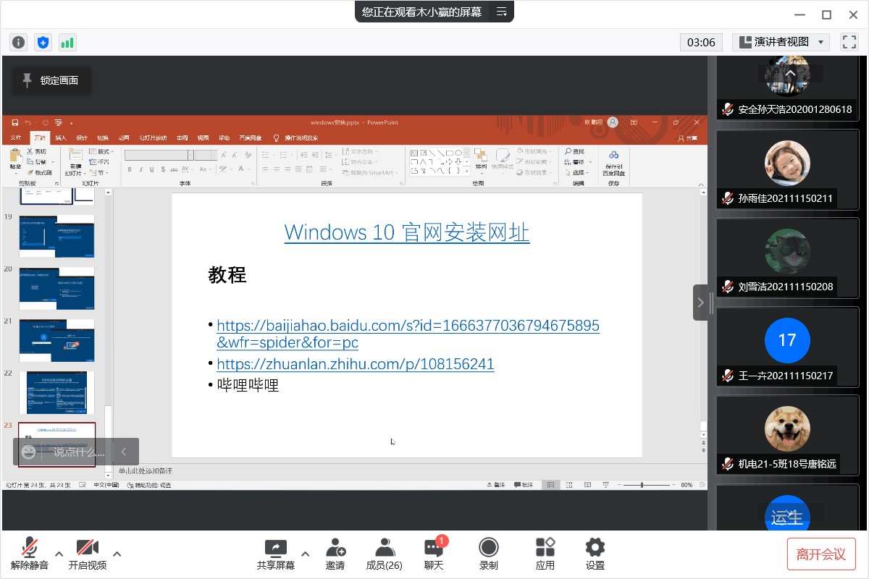Leave the meeting via 离开会议
The height and width of the screenshot is (579, 869).
click(821, 554)
